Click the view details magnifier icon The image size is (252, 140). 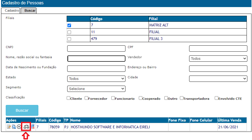tap(14, 127)
